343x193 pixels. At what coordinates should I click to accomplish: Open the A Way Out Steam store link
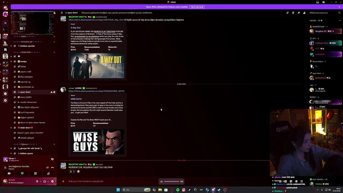[x=96, y=20]
